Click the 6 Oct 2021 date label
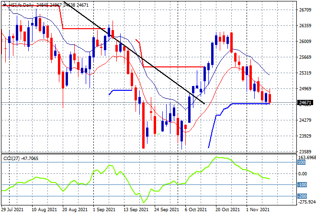 pos(196,210)
